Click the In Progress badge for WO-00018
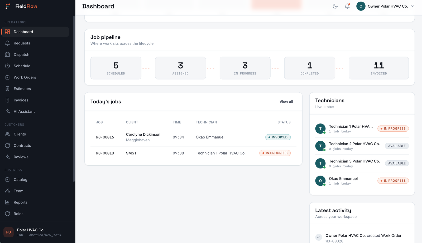 275,153
